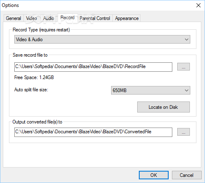This screenshot has height=183, width=205.
Task: Click the Record Type dropdown arrow
Action: [x=187, y=40]
